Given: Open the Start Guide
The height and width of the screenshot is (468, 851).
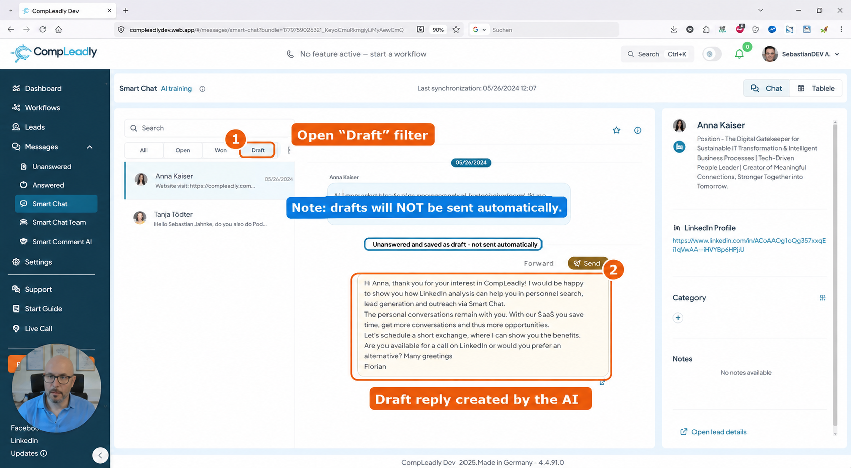Looking at the screenshot, I should (43, 309).
